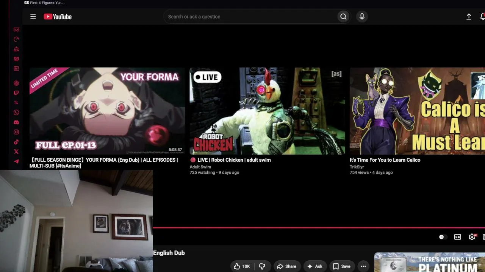Image resolution: width=485 pixels, height=272 pixels.
Task: Click the English Dub video title text
Action: point(169,253)
